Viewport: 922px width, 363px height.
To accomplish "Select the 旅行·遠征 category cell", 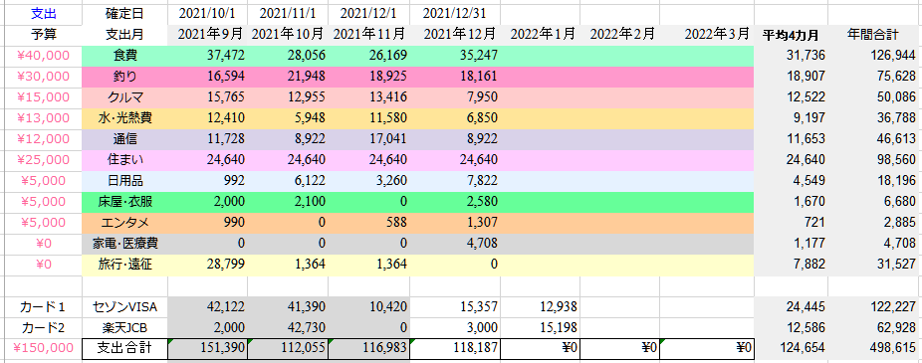I will coord(124,265).
